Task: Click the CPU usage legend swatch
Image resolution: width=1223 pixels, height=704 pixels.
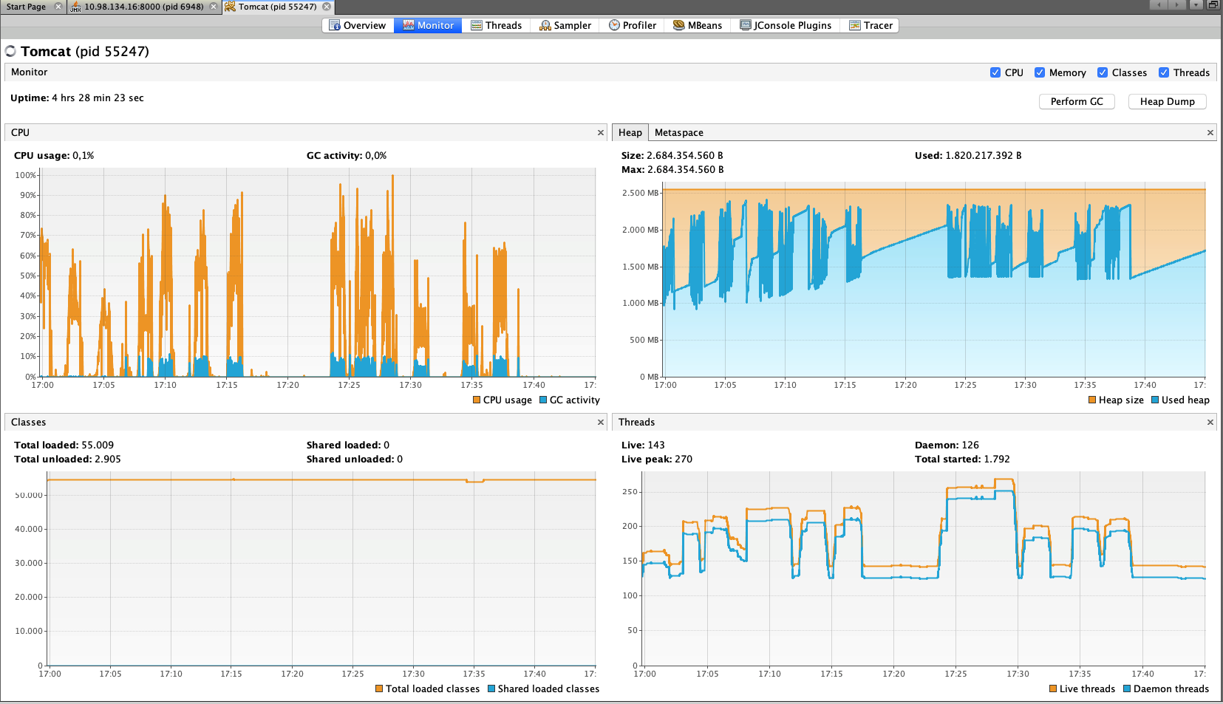Action: pos(477,400)
